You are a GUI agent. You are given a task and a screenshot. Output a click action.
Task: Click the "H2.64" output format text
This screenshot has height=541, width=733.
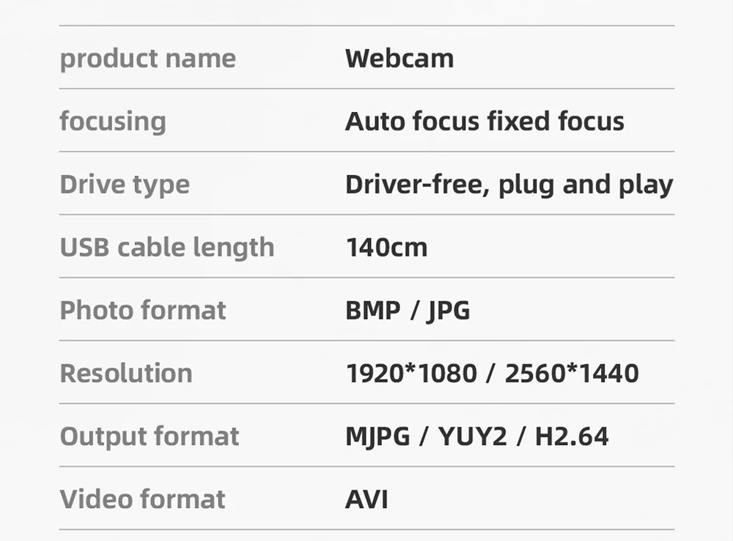click(x=572, y=437)
